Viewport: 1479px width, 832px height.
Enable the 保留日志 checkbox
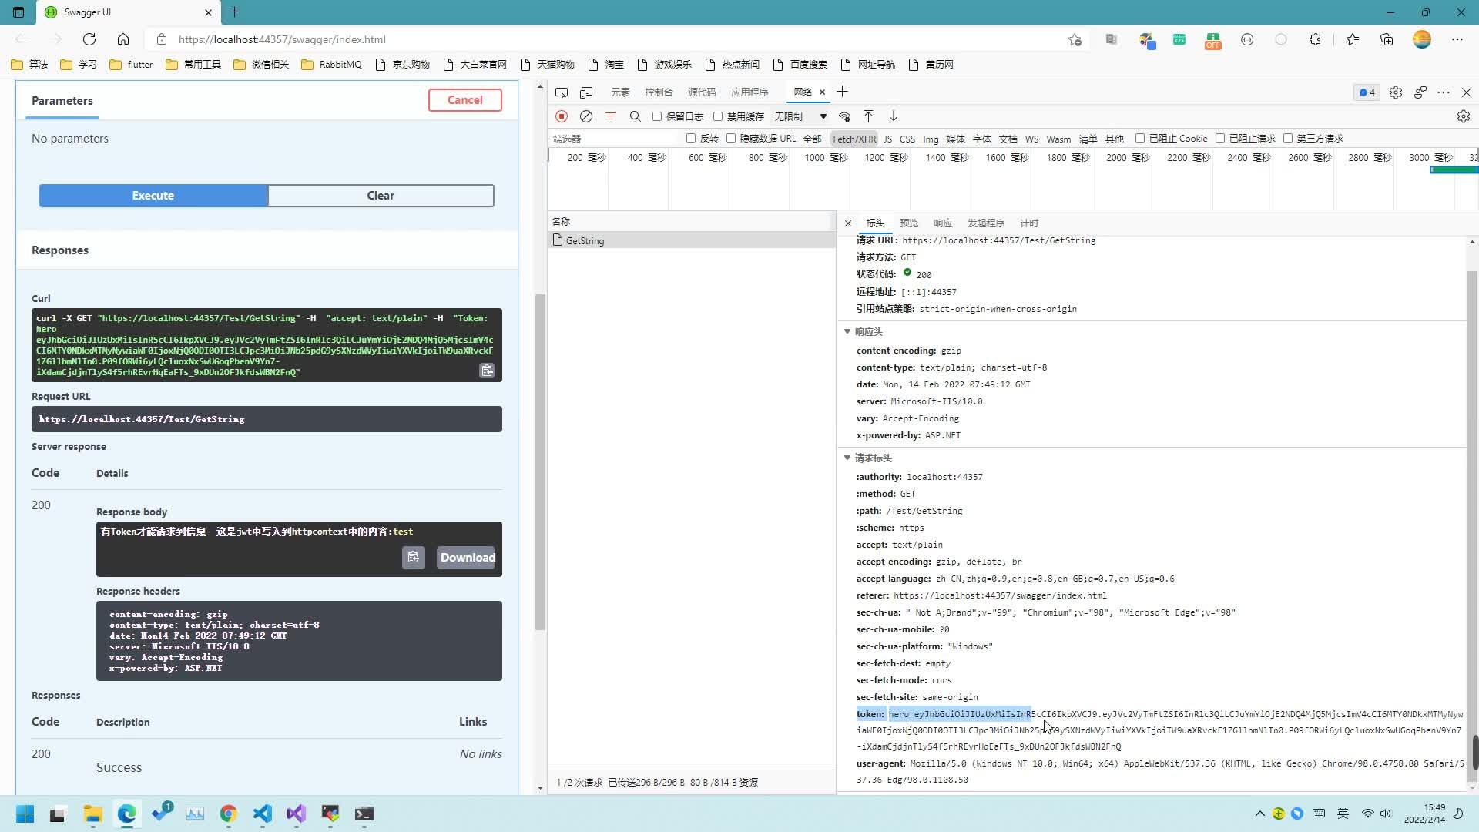pyautogui.click(x=656, y=116)
